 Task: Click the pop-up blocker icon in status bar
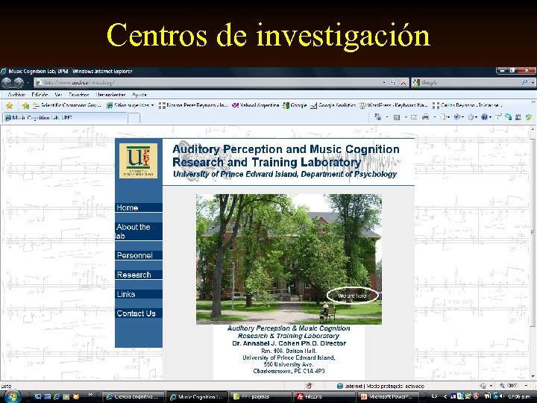310,386
